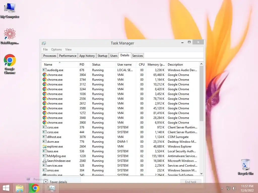Image resolution: width=258 pixels, height=193 pixels.
Task: Open the Recycle Bin desktop icon
Action: click(x=245, y=167)
